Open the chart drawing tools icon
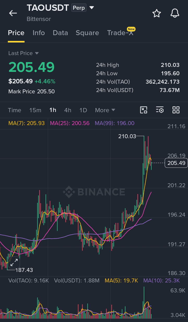This screenshot has width=188, height=322. pos(144,110)
